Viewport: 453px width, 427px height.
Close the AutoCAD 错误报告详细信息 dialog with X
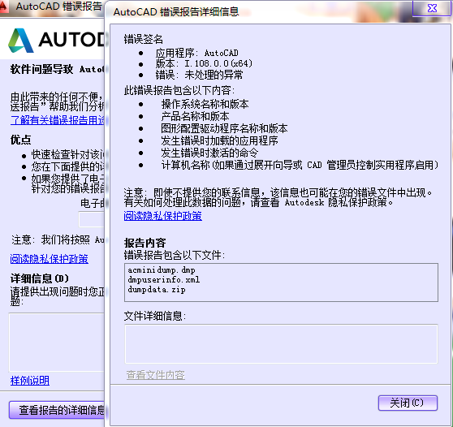432,8
